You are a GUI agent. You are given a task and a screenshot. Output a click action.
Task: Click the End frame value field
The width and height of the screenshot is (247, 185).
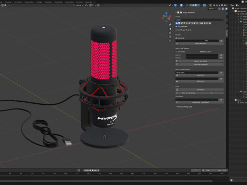tap(222, 170)
